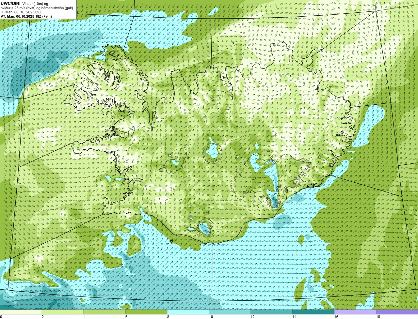This screenshot has height=319, width=418.
Task: Click the 0–2 m/s legend color swatch
Action: pyautogui.click(x=21, y=312)
